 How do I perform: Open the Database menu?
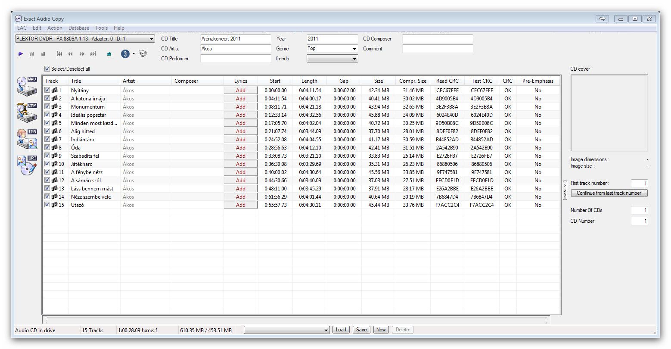click(x=79, y=28)
